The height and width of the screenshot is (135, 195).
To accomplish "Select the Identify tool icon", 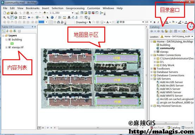I will 52,17.
